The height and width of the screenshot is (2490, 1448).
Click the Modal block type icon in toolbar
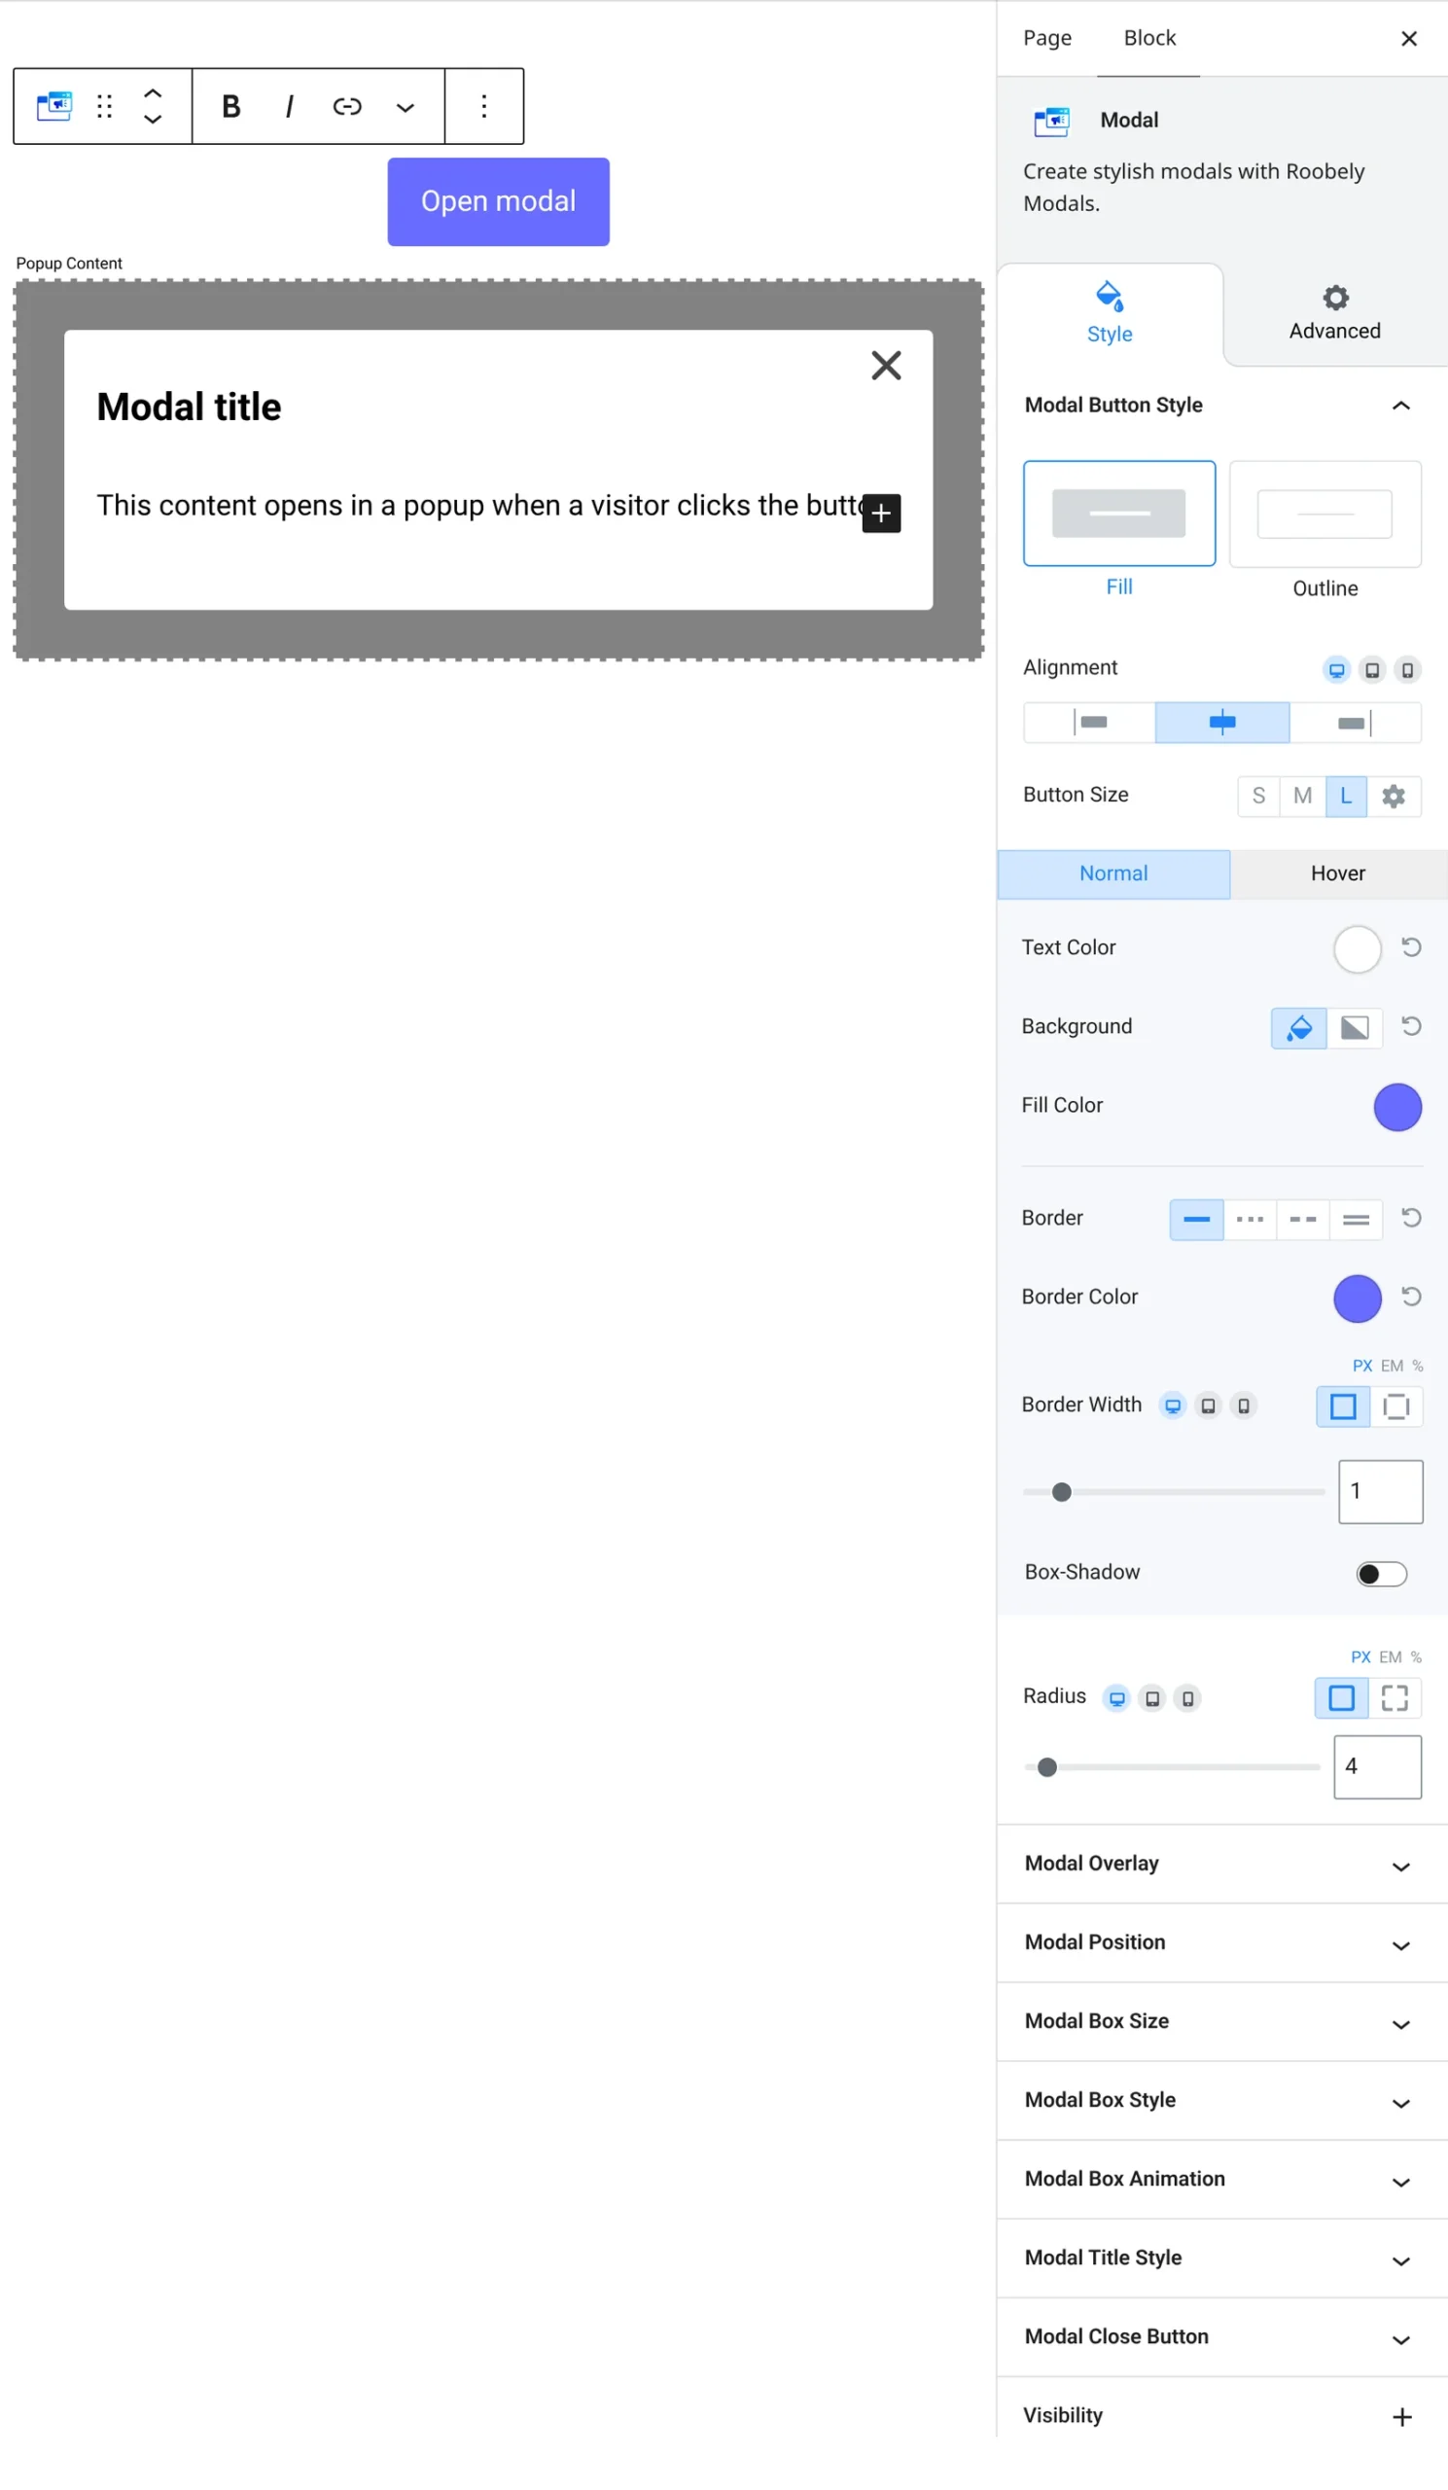(54, 106)
